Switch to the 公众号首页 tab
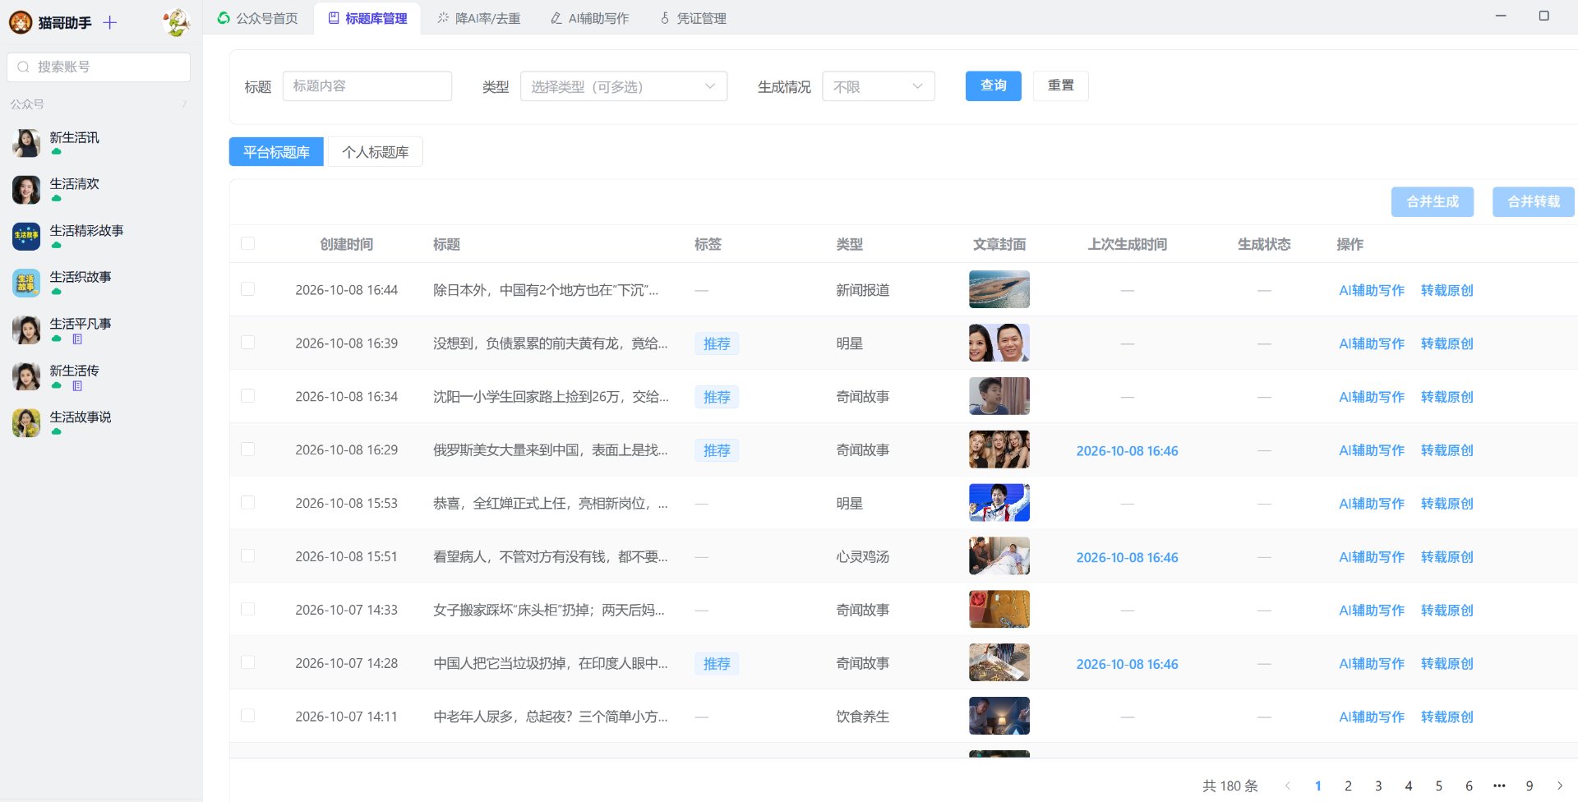 [257, 18]
